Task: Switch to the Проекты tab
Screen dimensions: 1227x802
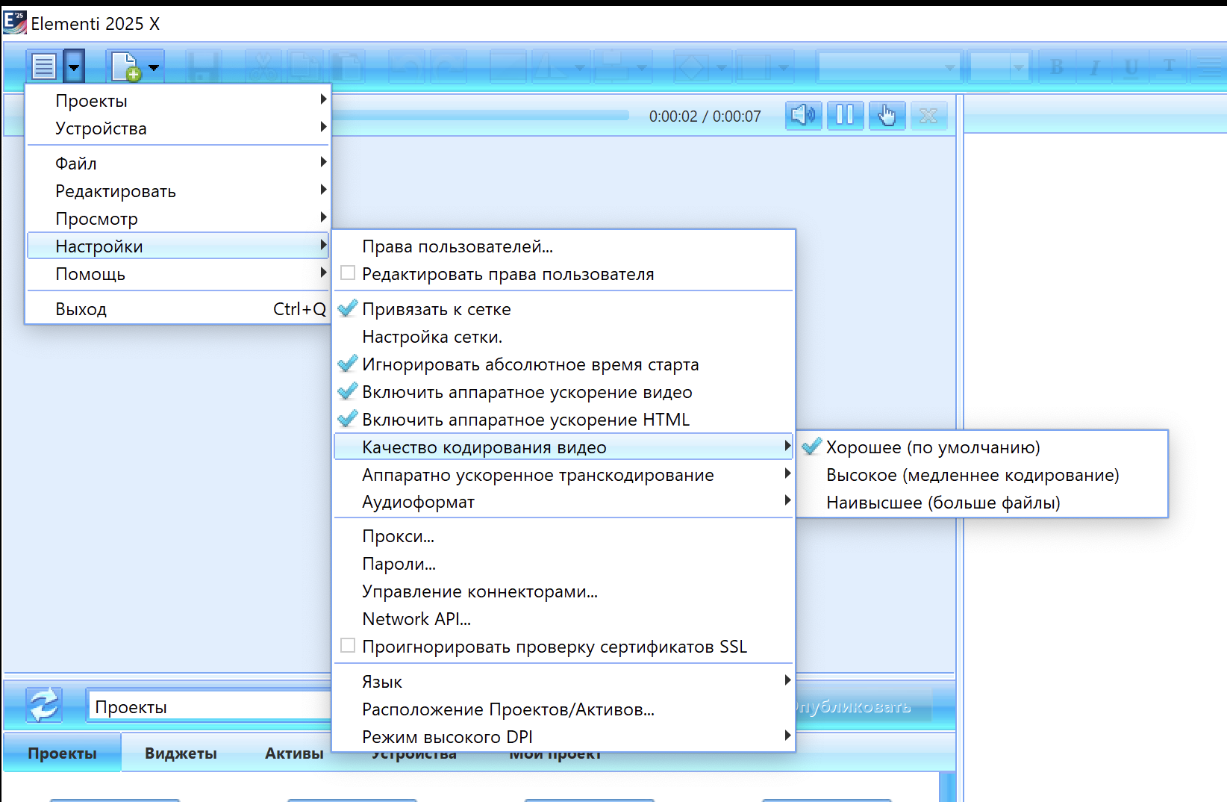Action: [63, 753]
